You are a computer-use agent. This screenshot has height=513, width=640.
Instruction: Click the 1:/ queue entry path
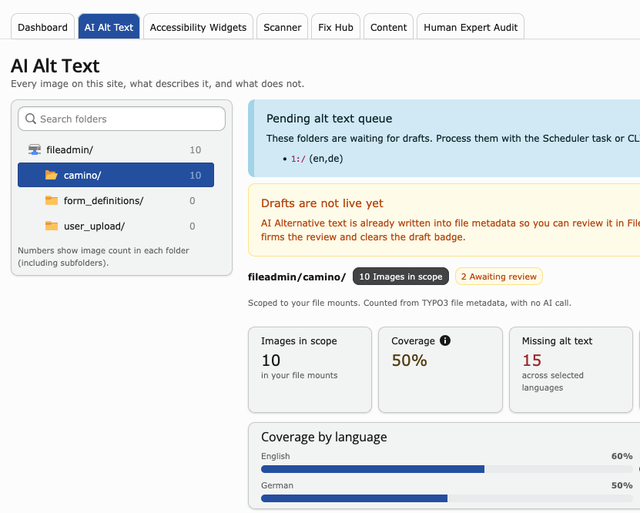click(x=298, y=159)
